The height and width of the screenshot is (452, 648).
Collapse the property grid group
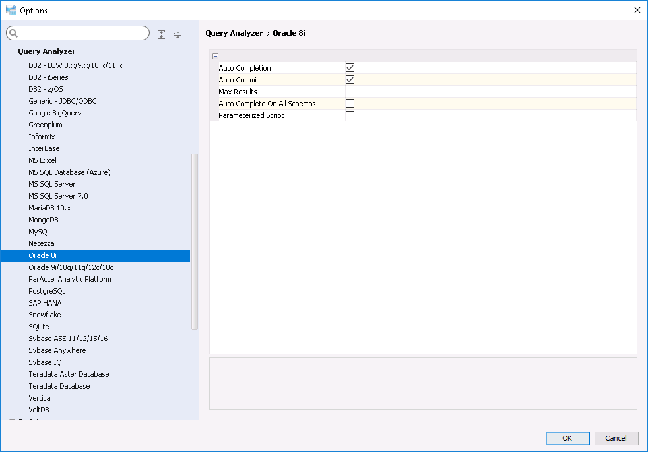tap(216, 57)
